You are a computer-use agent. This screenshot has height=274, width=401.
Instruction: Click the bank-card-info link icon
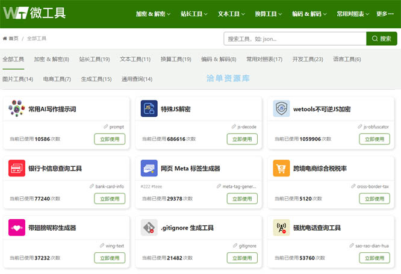[x=92, y=186]
